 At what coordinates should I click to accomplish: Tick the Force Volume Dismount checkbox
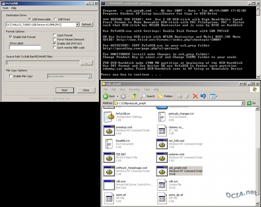coord(55,39)
